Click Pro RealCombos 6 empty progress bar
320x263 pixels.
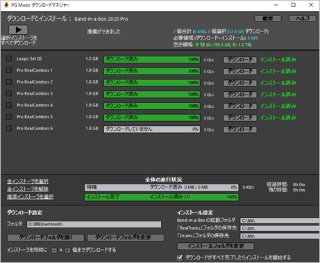152,129
